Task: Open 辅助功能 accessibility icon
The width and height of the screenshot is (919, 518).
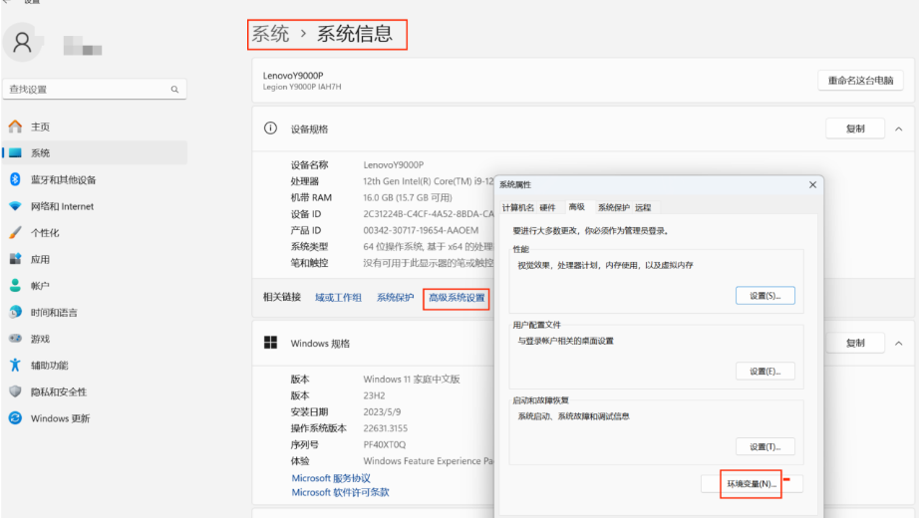Action: 15,365
